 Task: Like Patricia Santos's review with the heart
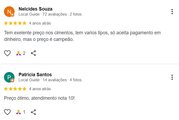pyautogui.click(x=7, y=112)
